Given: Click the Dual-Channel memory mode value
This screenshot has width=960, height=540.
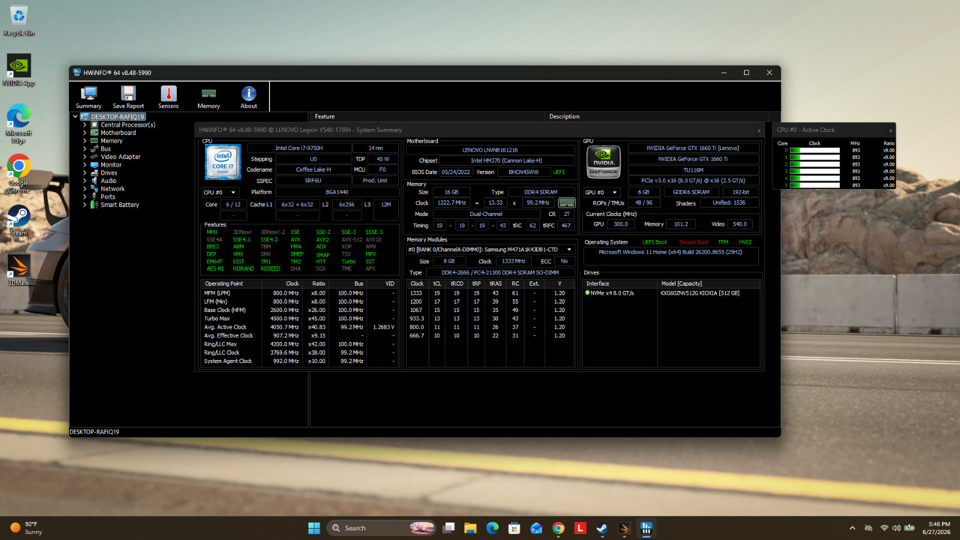Looking at the screenshot, I should [x=486, y=214].
